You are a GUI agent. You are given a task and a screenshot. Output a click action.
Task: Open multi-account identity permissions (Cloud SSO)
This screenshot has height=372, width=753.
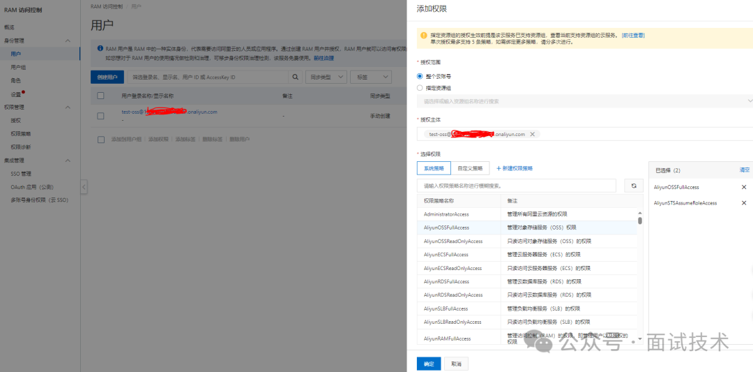coord(40,200)
